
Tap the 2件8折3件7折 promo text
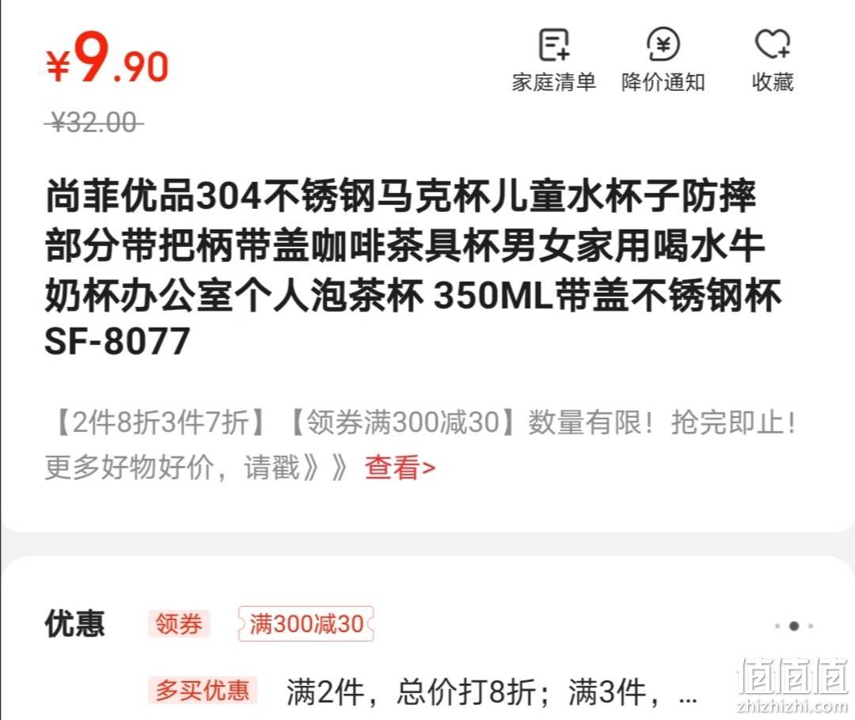coord(161,423)
